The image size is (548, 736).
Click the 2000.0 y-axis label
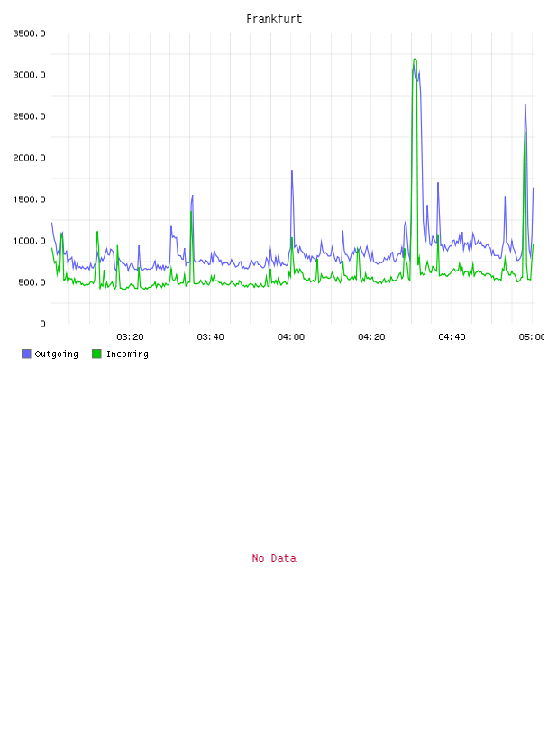coord(29,158)
